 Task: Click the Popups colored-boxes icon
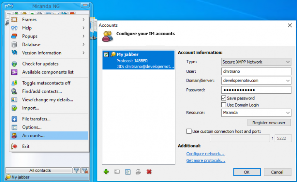(14, 36)
